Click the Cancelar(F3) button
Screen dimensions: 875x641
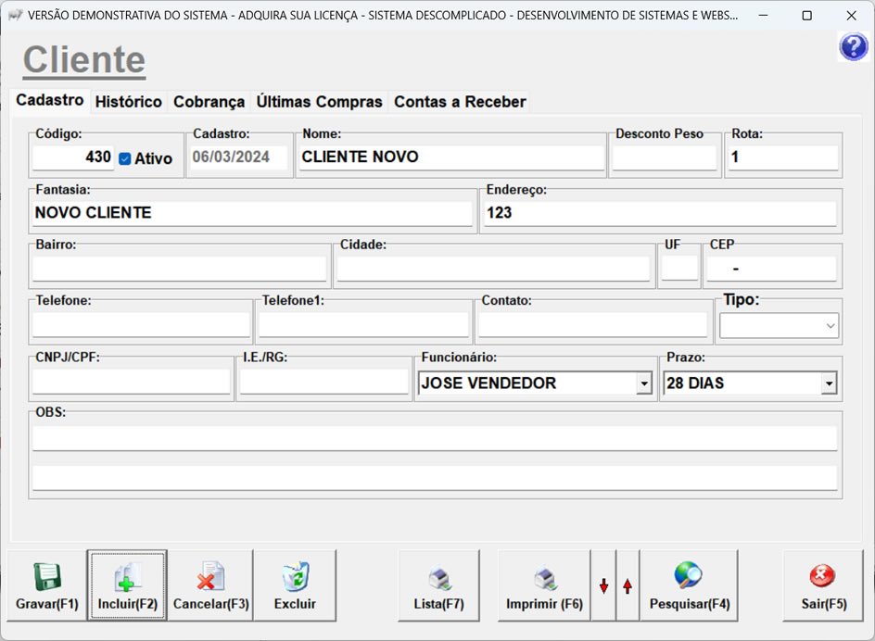[x=211, y=585]
